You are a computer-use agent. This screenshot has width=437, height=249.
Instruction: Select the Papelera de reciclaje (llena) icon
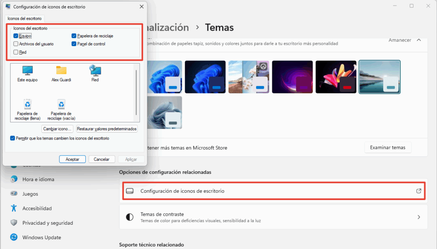pyautogui.click(x=27, y=109)
